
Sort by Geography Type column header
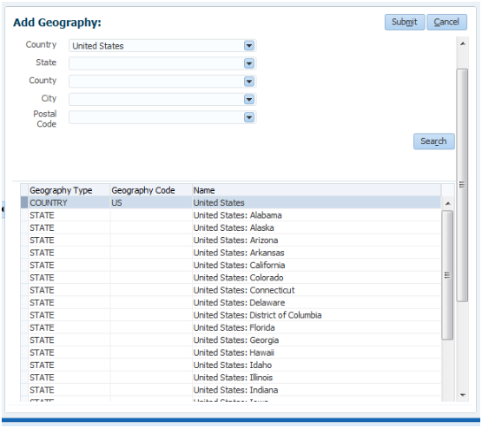(69, 190)
